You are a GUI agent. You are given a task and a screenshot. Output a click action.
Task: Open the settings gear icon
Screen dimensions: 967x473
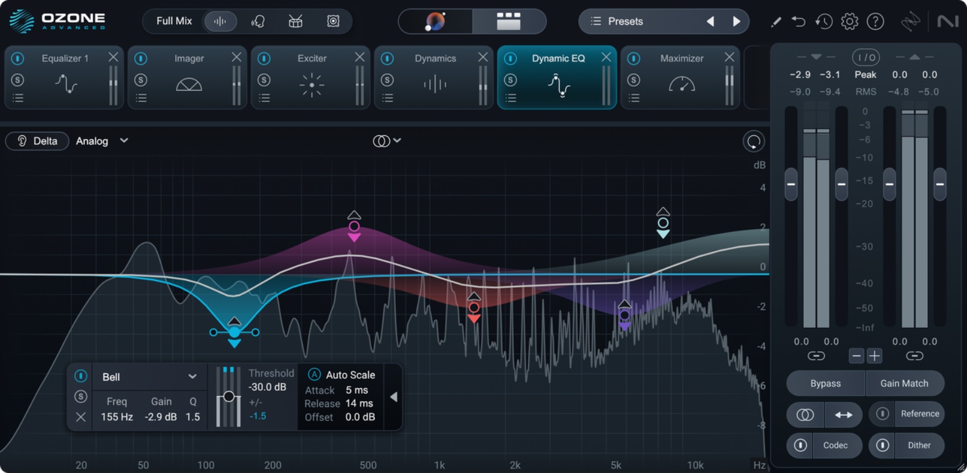(849, 22)
